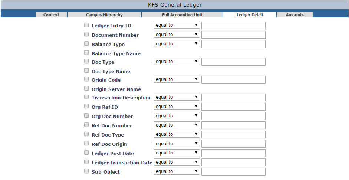Enable the Document Number checkbox
The width and height of the screenshot is (349, 180).
pyautogui.click(x=86, y=34)
